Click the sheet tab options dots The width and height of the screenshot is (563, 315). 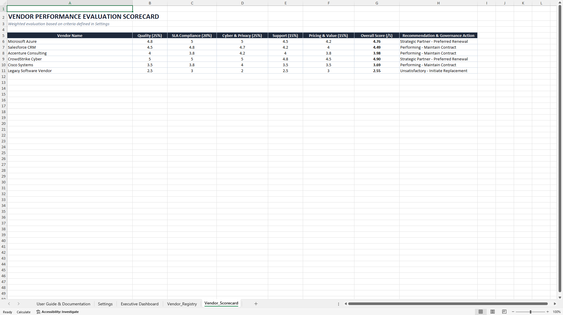tap(339, 304)
